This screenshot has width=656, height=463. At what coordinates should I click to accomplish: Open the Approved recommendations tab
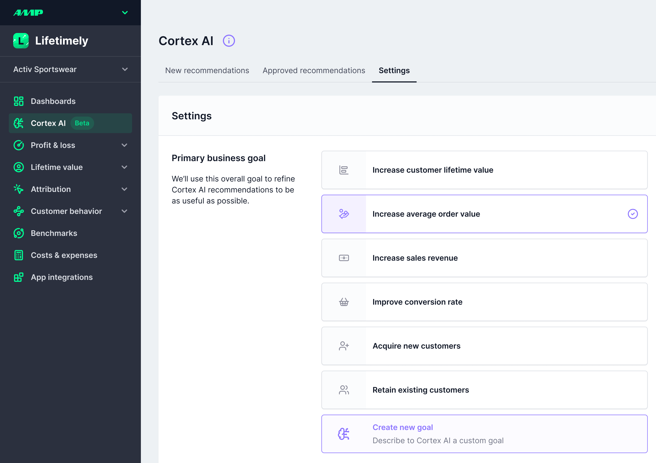click(x=314, y=70)
